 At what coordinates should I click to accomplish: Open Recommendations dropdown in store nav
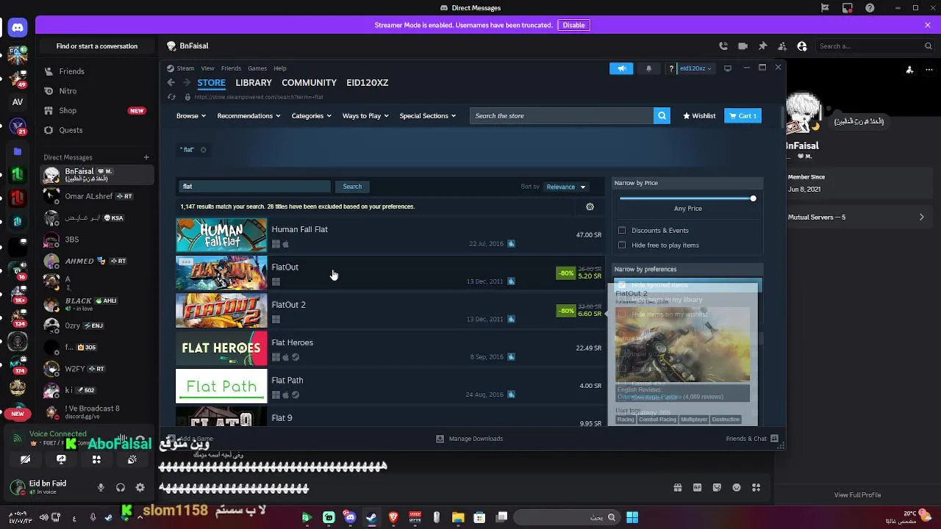[248, 116]
